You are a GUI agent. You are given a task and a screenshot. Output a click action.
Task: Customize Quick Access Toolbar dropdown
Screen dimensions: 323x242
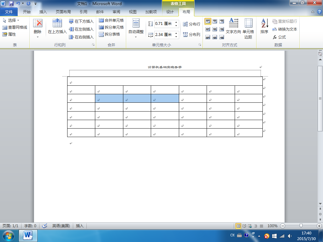(x=35, y=3)
